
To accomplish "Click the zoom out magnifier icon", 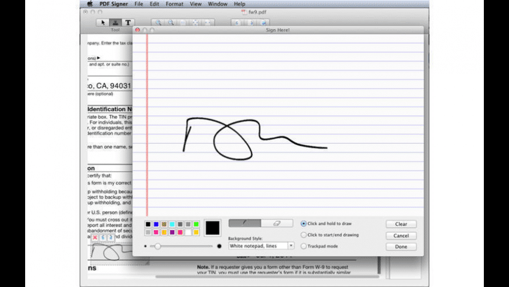I will coord(170,23).
